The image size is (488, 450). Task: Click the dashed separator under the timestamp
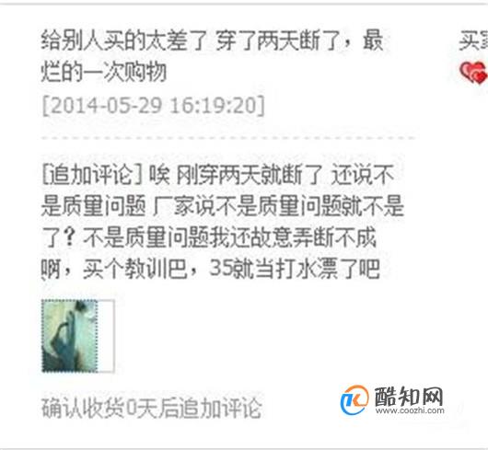228,138
